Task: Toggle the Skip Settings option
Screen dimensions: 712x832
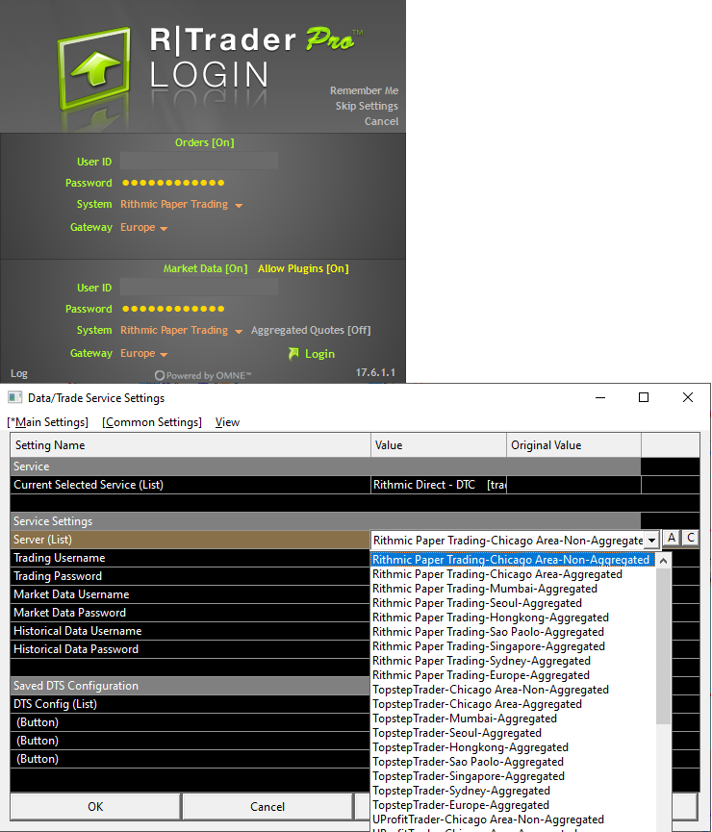Action: tap(367, 106)
